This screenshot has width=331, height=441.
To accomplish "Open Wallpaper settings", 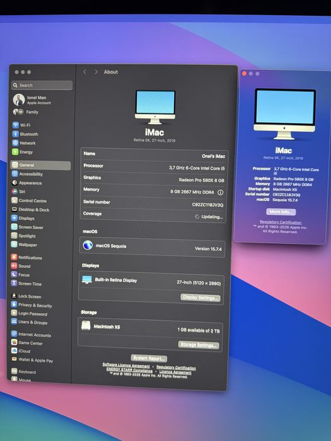I will [24, 244].
